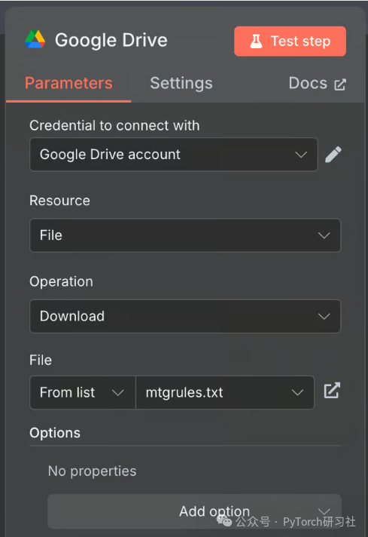Open the From list mode dropdown

pos(83,392)
